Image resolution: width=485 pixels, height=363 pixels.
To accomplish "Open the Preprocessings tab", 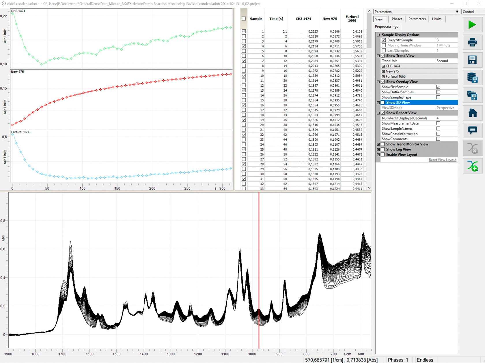I will pyautogui.click(x=386, y=27).
